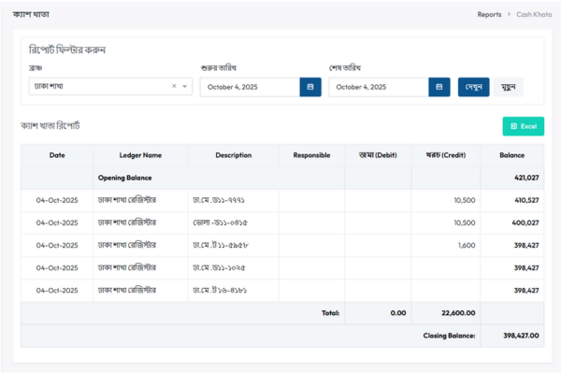
Task: Go to Reports in the breadcrumb
Action: tap(489, 15)
